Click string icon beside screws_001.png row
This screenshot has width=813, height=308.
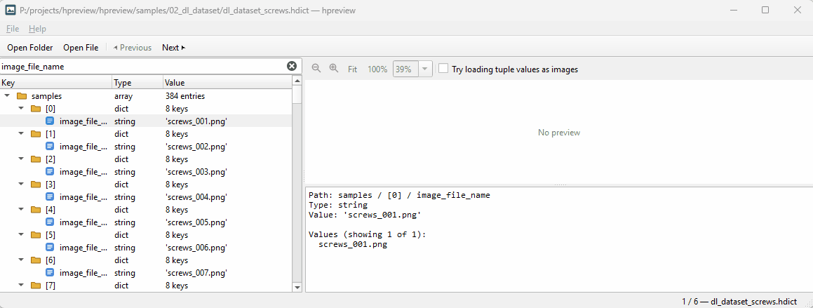click(x=50, y=121)
